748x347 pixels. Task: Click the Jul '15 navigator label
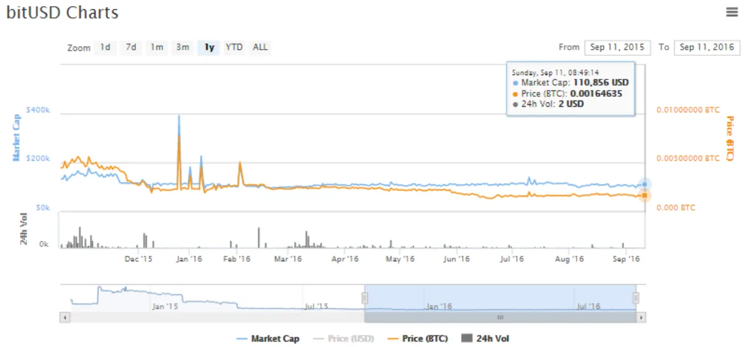coord(316,307)
